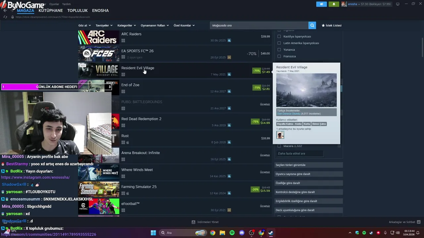The image size is (424, 238).
Task: Switch to the KÜTÜPHANE tab
Action: pos(51,11)
